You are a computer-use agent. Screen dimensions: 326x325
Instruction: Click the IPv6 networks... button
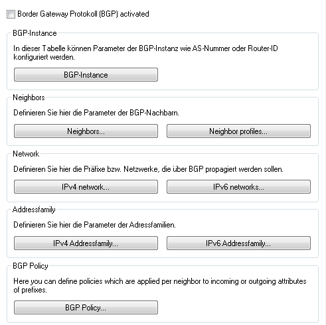coord(238,187)
